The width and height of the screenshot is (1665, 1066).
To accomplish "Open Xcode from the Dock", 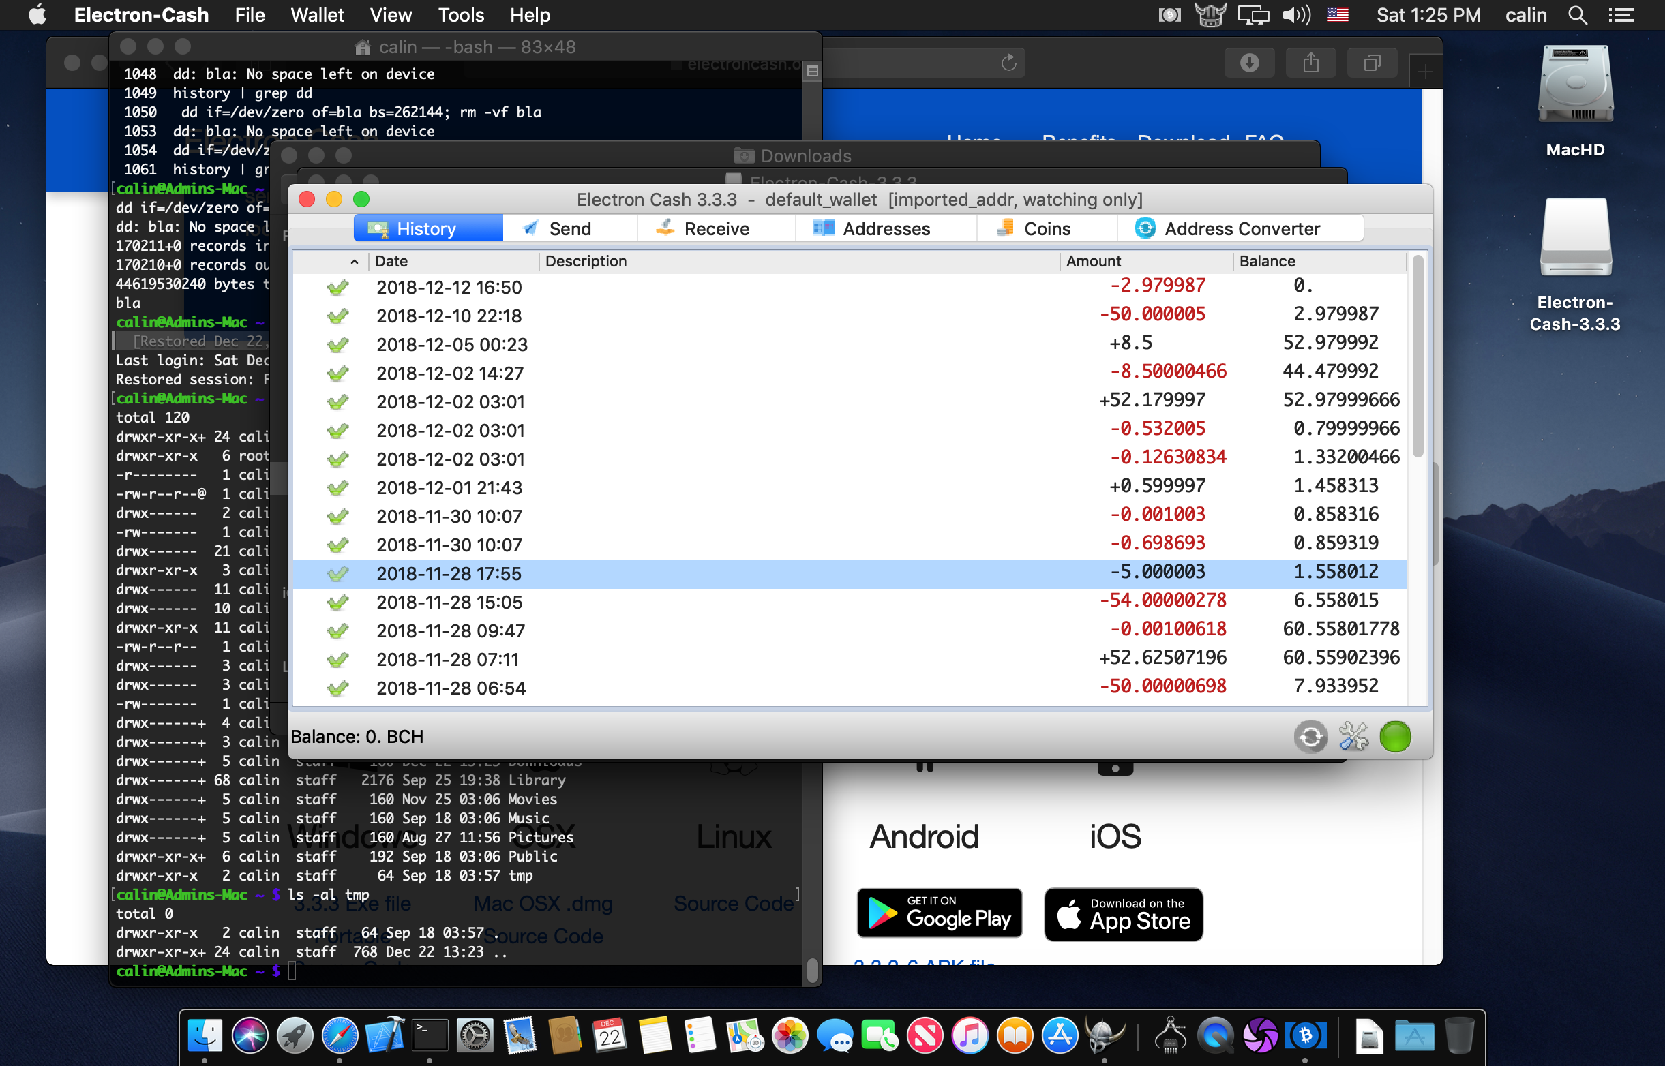I will 385,1035.
